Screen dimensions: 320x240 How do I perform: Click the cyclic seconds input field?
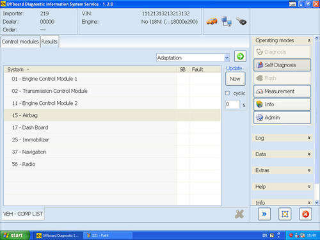(x=232, y=104)
